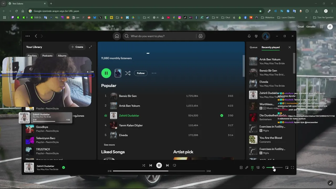Screen dimensions: 336x189
Task: Adjust the volume slider
Action: point(274,167)
